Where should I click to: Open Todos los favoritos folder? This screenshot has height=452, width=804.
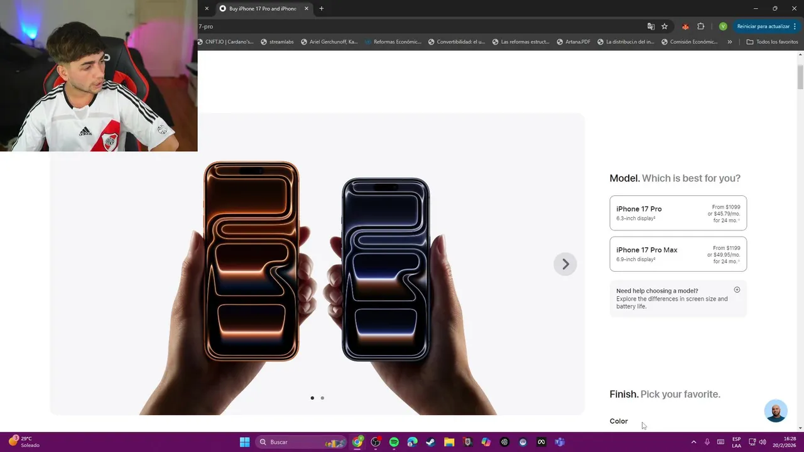[772, 42]
